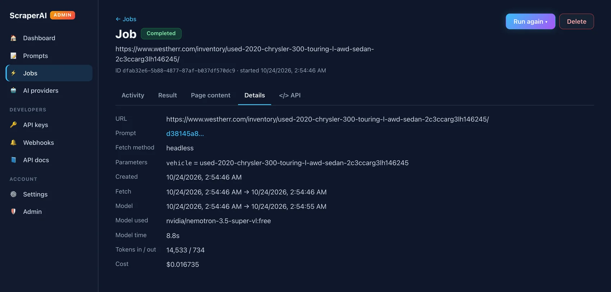The width and height of the screenshot is (611, 292).
Task: Click the 'Fetch method' label
Action: [135, 147]
